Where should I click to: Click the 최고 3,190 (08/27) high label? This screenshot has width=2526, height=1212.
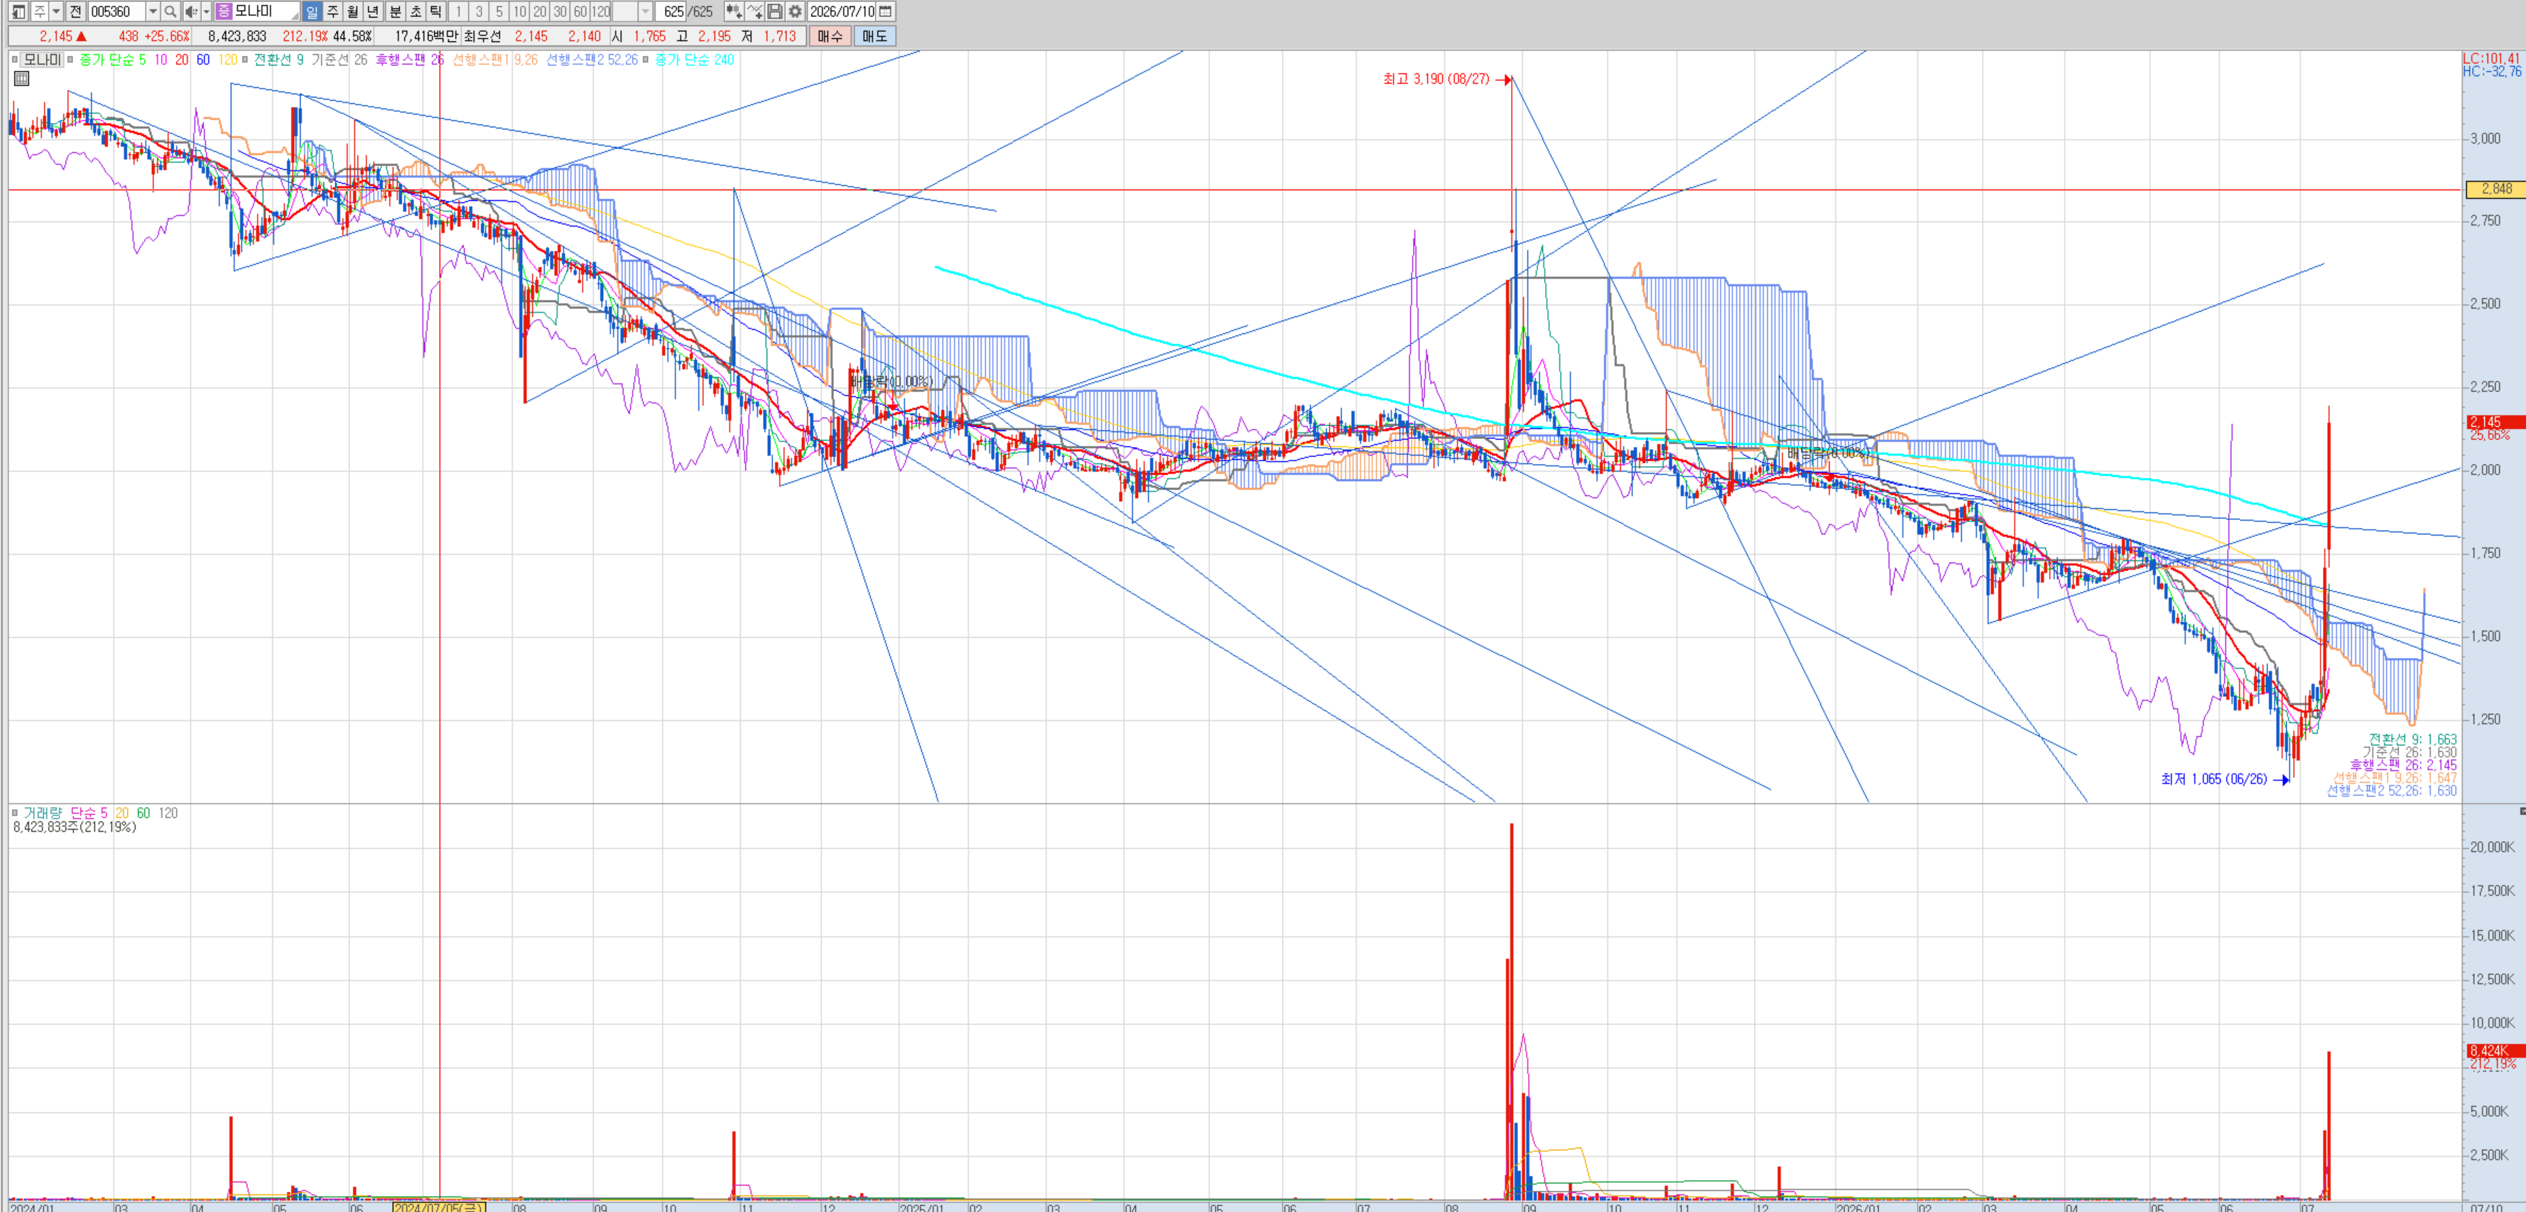(1436, 78)
